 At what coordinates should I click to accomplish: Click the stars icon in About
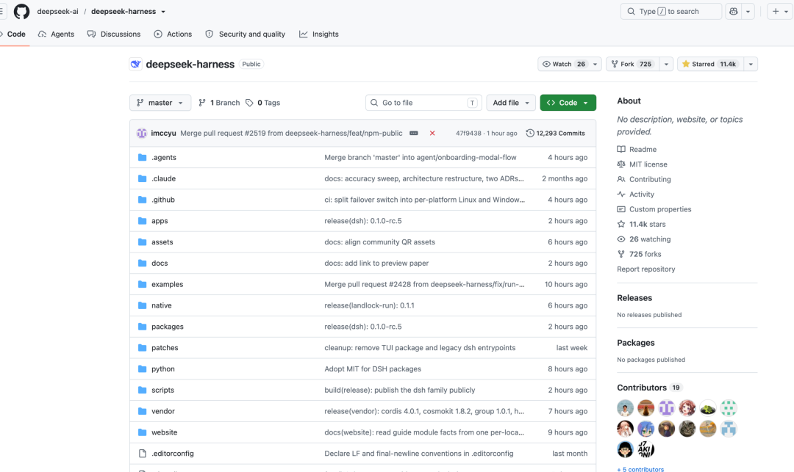coord(620,224)
